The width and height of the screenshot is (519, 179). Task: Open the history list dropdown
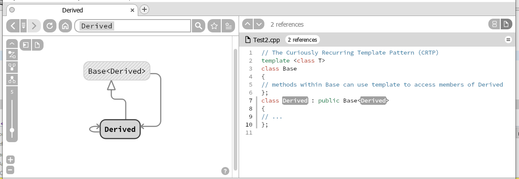[x=24, y=26]
